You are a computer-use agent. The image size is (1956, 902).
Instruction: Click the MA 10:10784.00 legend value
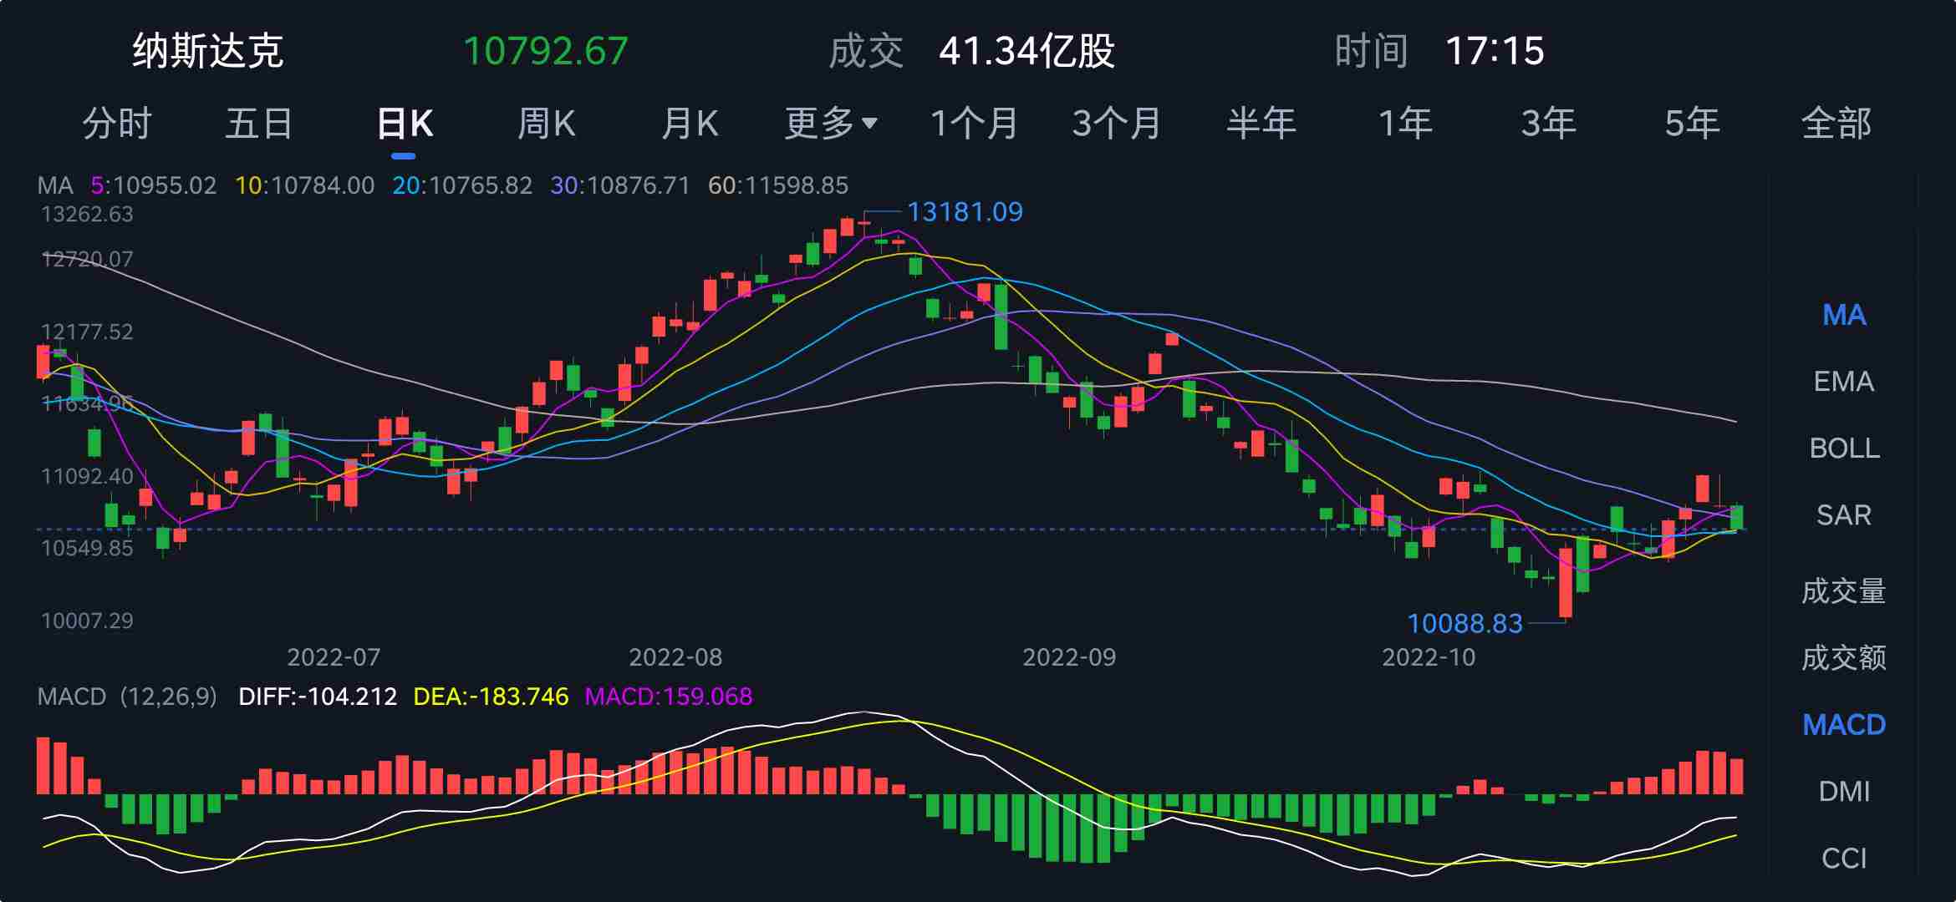coord(305,185)
